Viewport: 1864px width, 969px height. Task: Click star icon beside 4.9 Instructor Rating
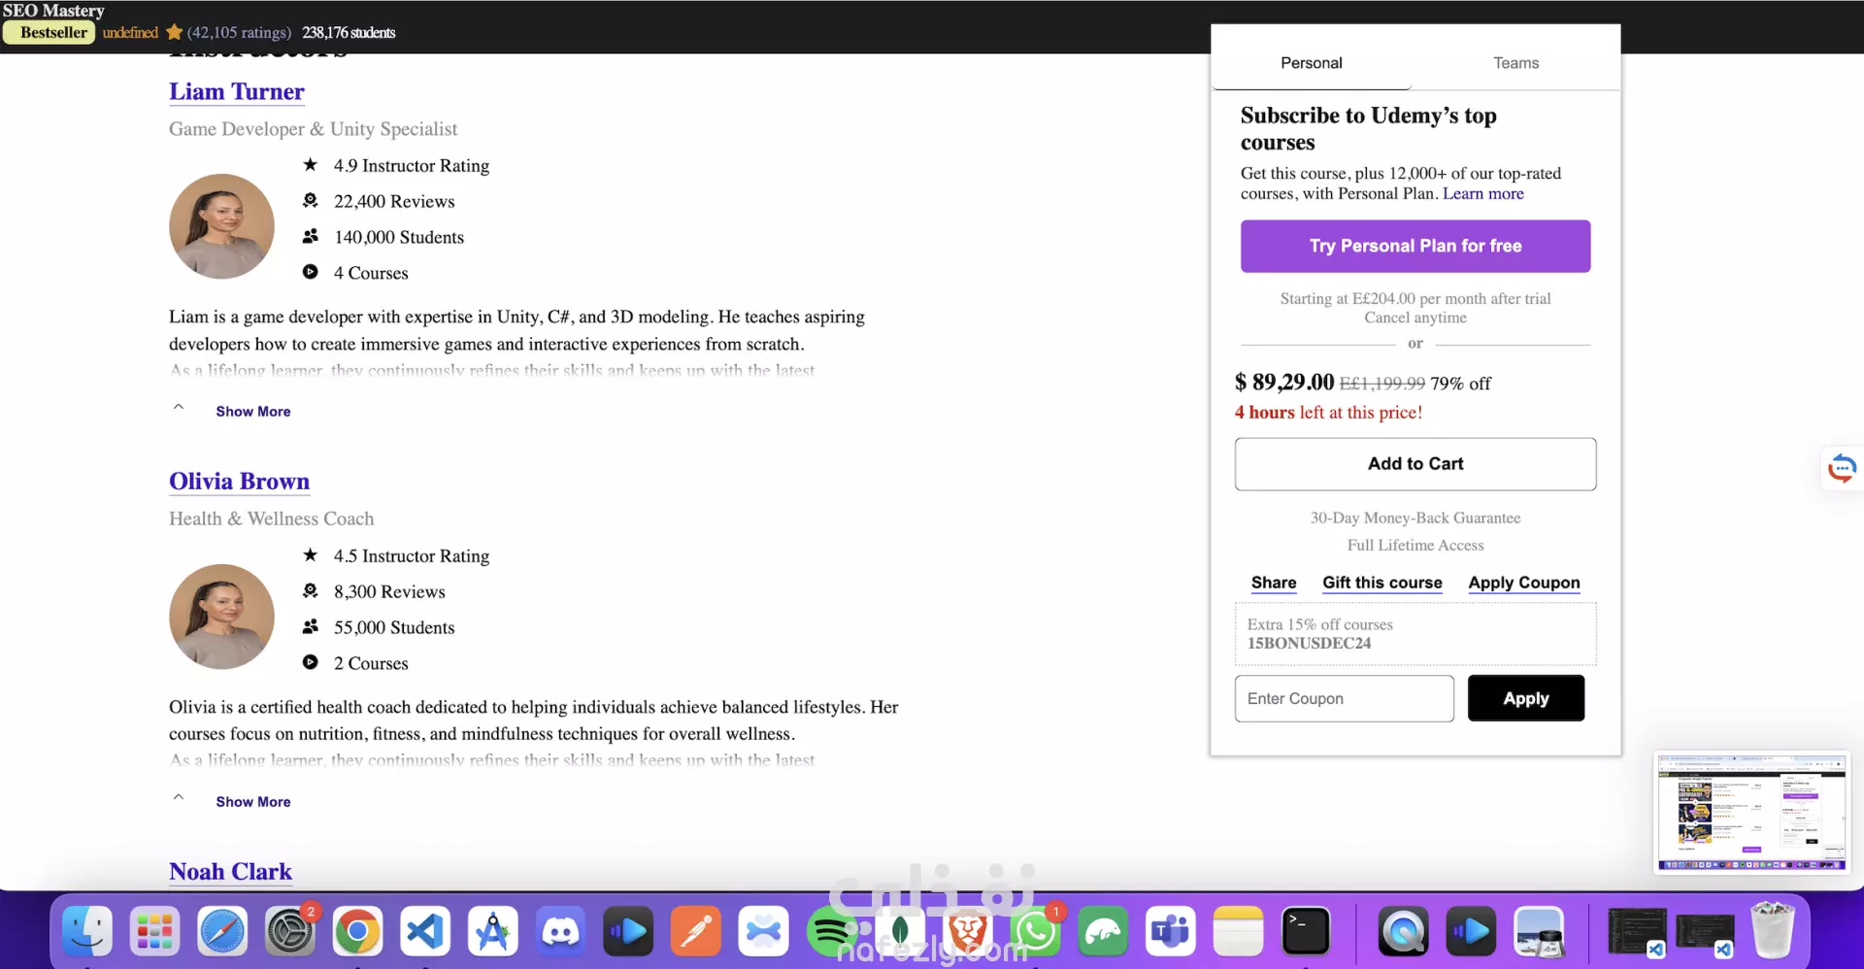coord(310,164)
